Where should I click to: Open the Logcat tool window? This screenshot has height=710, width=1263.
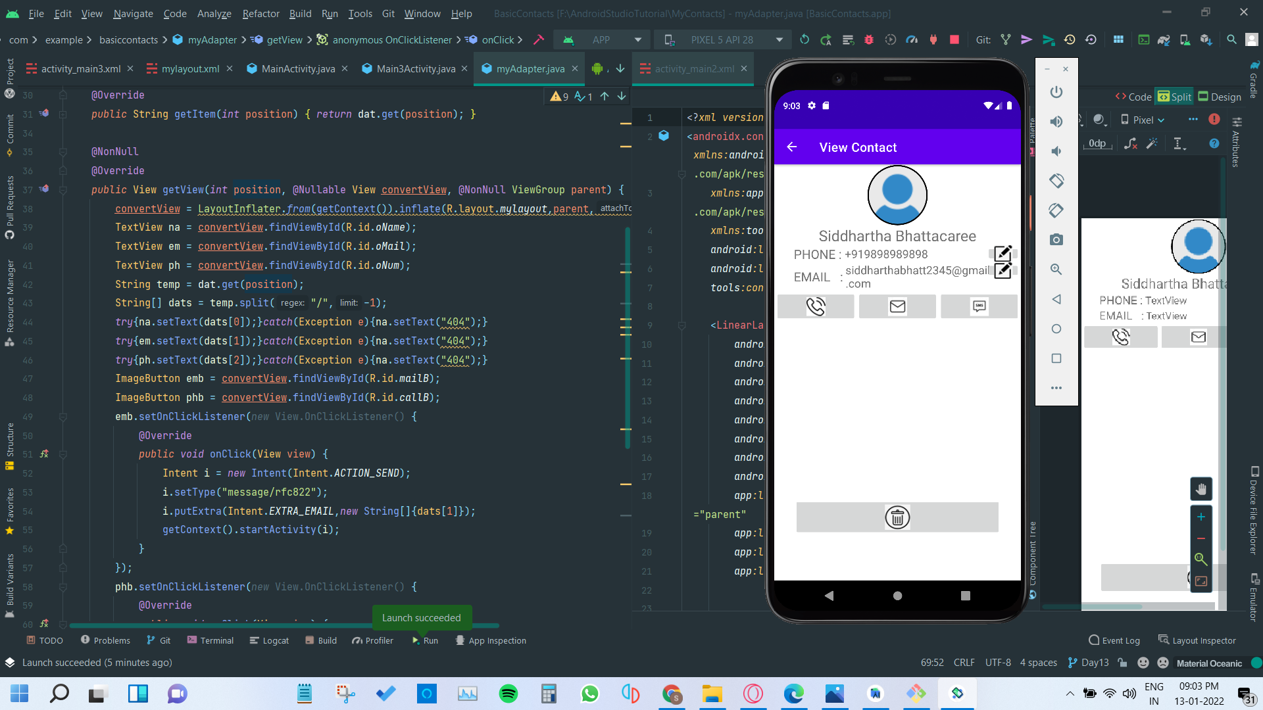pos(269,640)
